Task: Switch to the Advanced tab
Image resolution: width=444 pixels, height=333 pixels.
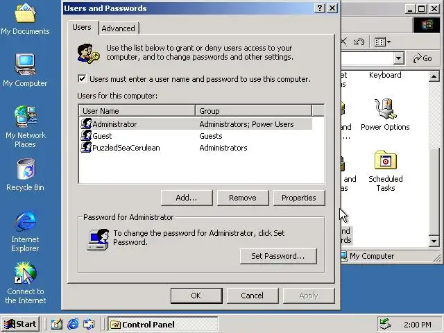Action: [x=118, y=28]
